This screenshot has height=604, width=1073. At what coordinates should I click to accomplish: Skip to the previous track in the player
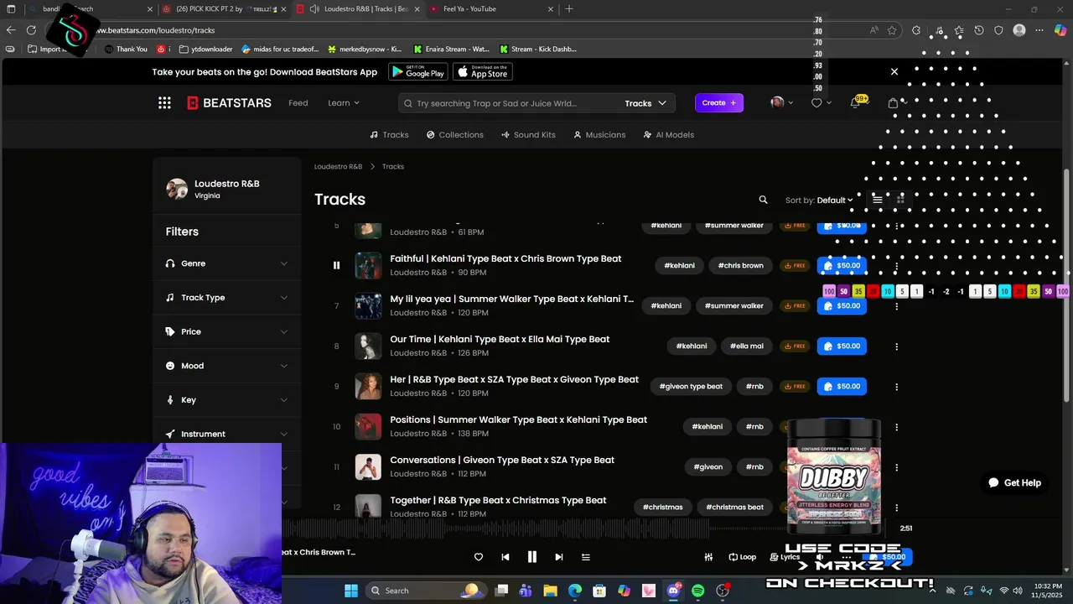point(505,557)
